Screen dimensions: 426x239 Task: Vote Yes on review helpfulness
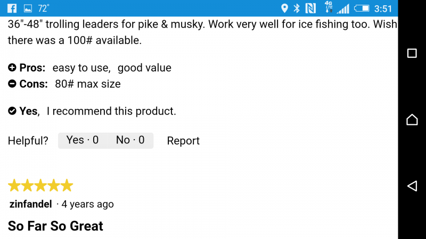(82, 140)
